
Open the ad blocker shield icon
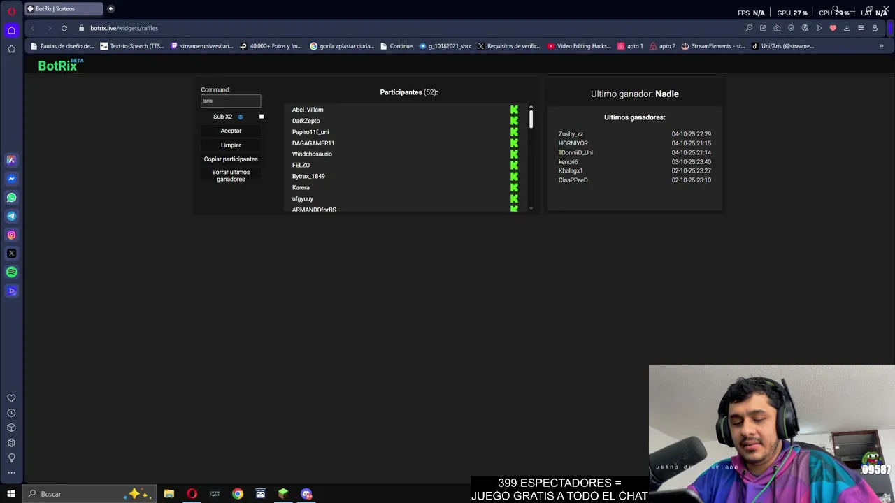(x=791, y=28)
